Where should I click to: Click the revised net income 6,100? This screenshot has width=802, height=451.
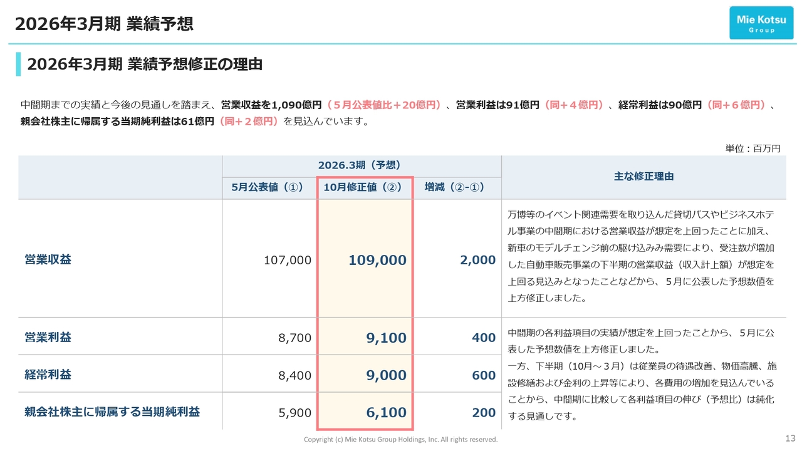point(386,413)
